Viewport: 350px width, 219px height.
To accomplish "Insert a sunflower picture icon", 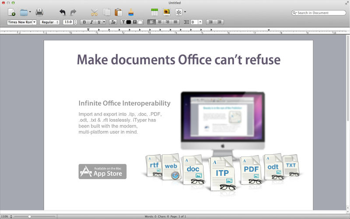I will coord(166,12).
